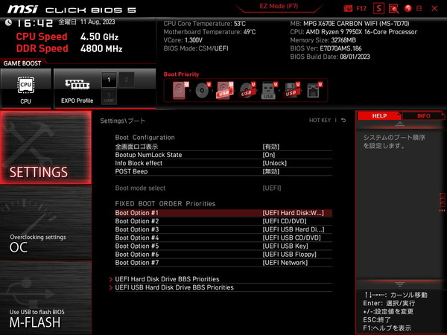
Task: Select EXPO profile 1
Action: tap(109, 80)
